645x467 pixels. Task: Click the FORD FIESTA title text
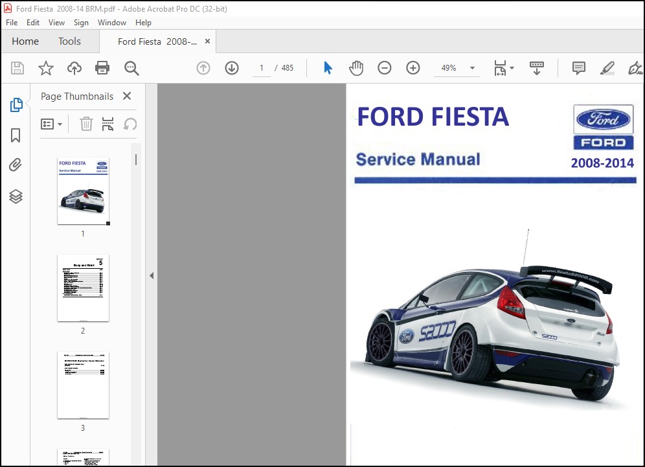point(433,117)
